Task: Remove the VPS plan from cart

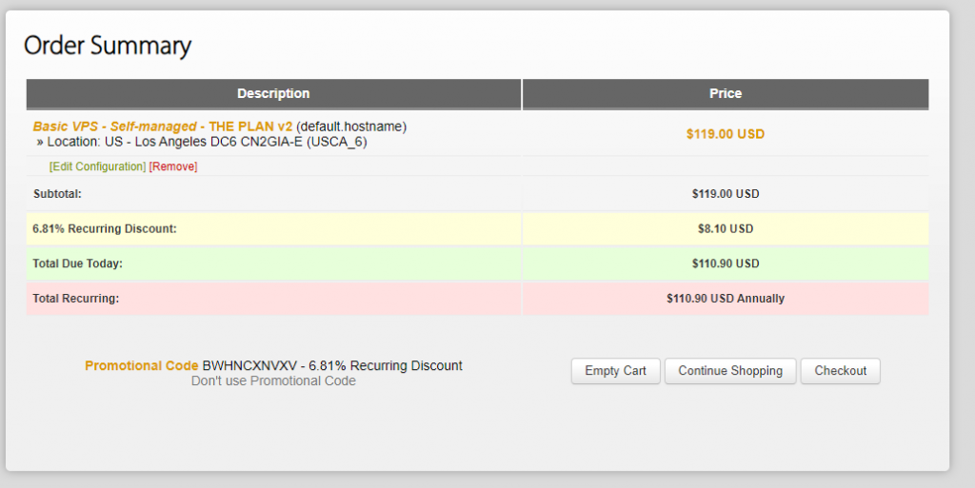Action: (x=173, y=166)
